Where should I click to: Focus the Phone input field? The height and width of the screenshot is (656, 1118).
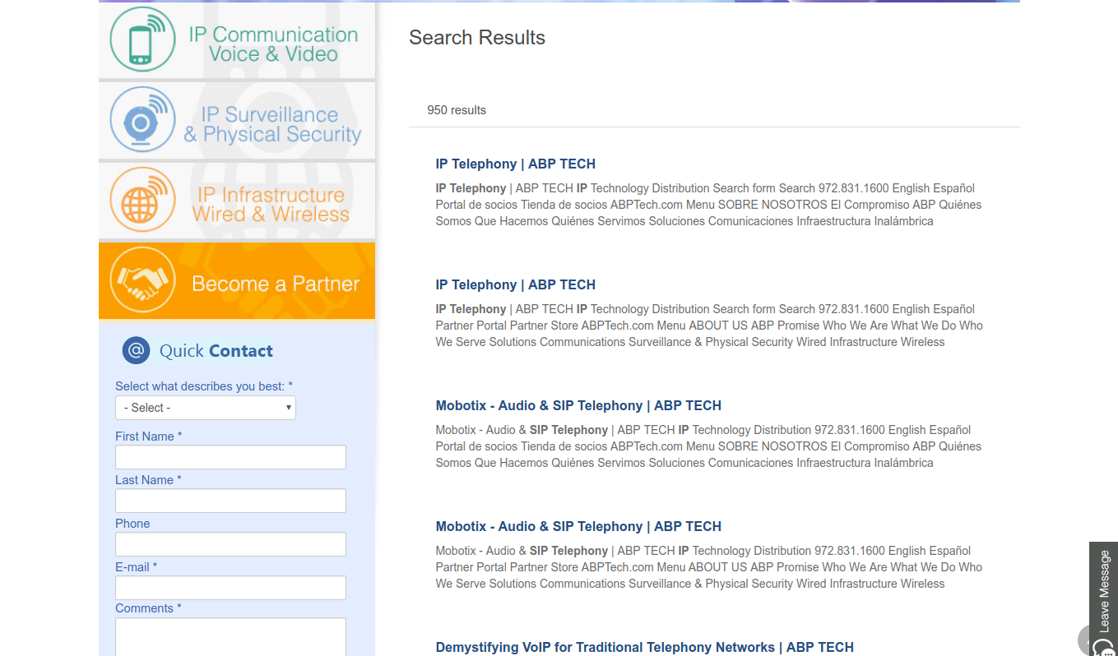(x=230, y=544)
